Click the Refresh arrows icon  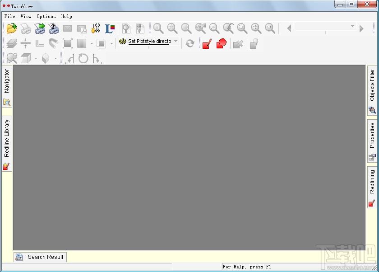click(190, 43)
